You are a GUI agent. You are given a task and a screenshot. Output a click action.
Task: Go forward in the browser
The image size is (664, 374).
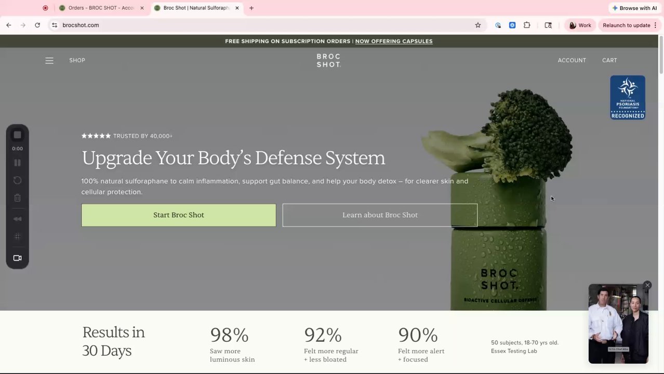click(23, 25)
